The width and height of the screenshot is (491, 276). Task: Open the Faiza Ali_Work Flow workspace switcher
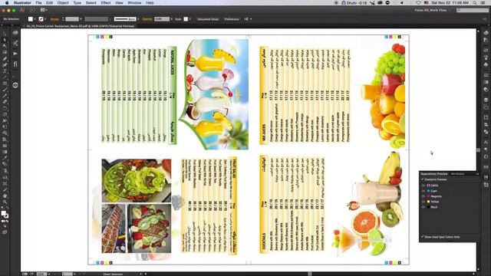point(432,10)
